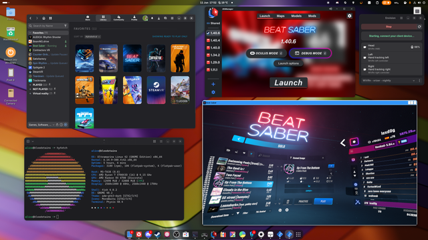
Task: Go back in Steam library navigation
Action: (31, 18)
